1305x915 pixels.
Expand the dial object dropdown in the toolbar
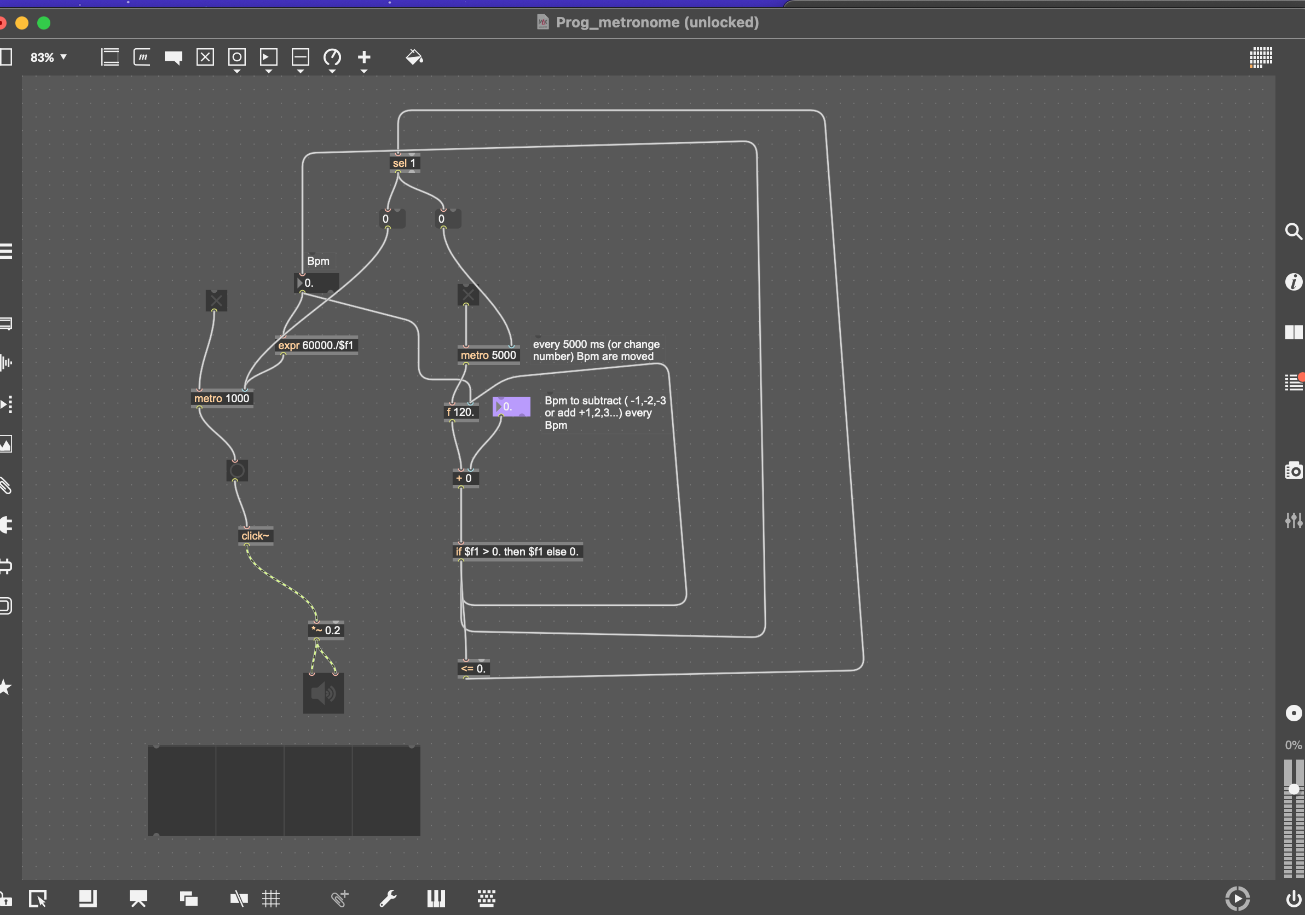[332, 72]
